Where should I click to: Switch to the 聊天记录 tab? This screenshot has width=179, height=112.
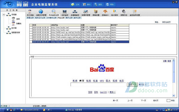pyautogui.click(x=69, y=18)
